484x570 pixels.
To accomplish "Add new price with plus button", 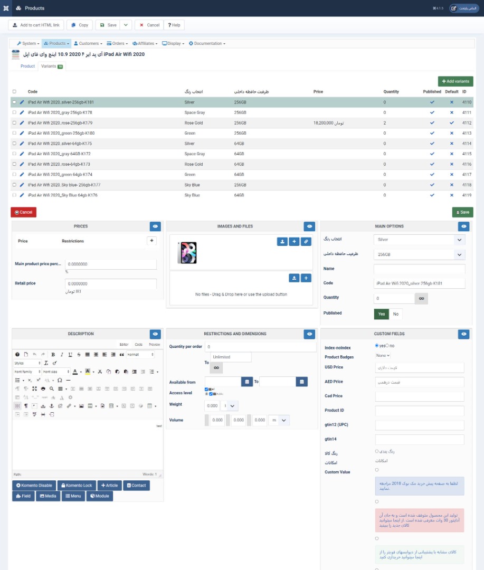I will click(x=151, y=241).
